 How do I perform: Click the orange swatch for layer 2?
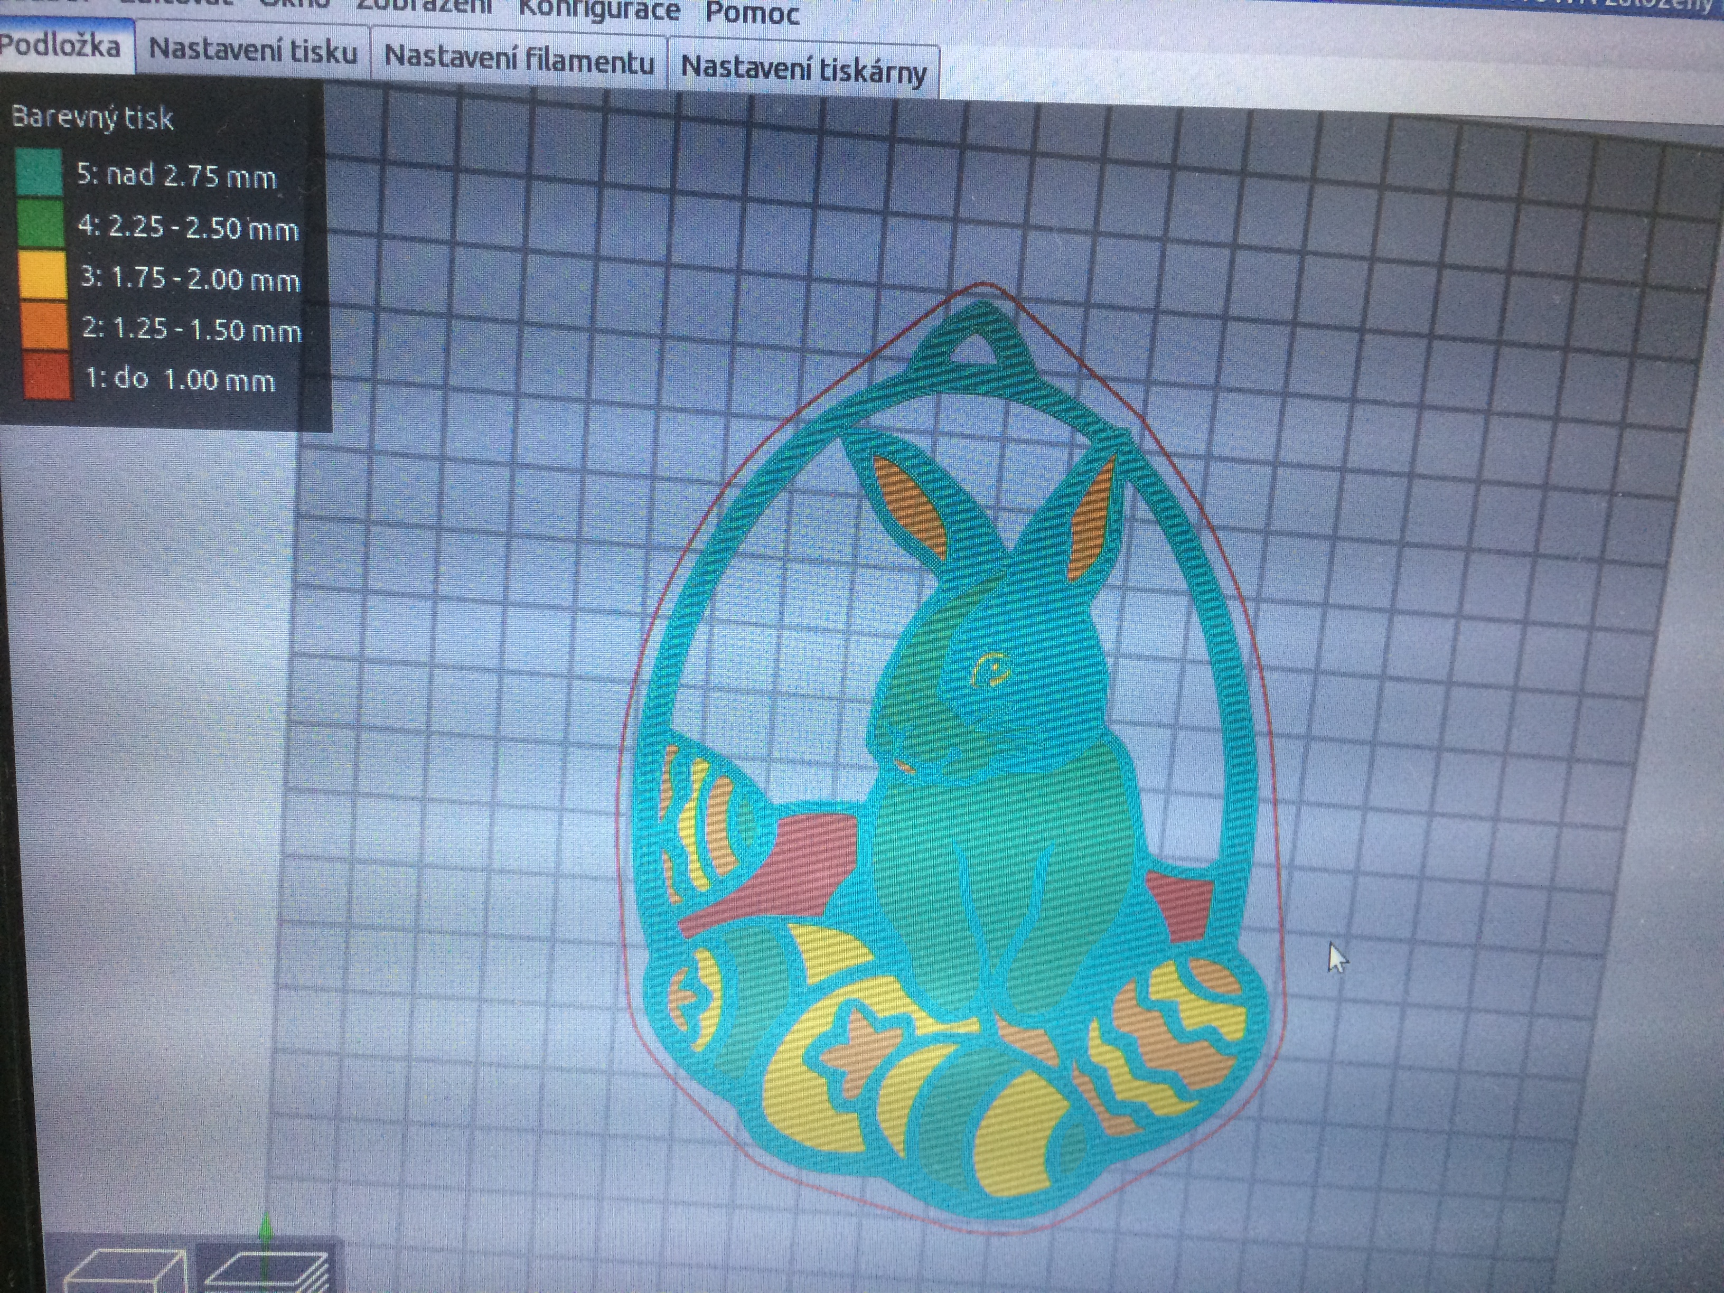(44, 325)
